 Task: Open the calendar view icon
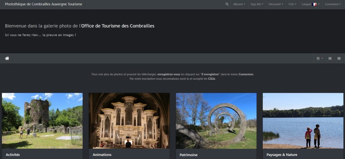coord(319,58)
